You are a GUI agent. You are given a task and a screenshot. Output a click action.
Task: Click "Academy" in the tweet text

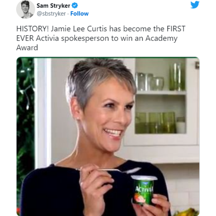(x=161, y=38)
